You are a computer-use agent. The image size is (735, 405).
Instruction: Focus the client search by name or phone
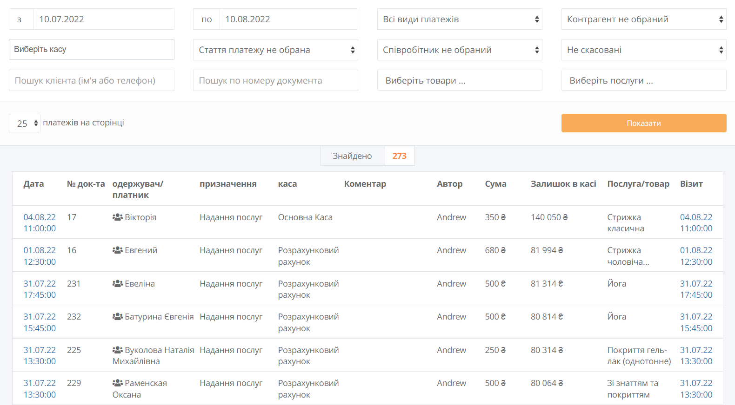[91, 81]
